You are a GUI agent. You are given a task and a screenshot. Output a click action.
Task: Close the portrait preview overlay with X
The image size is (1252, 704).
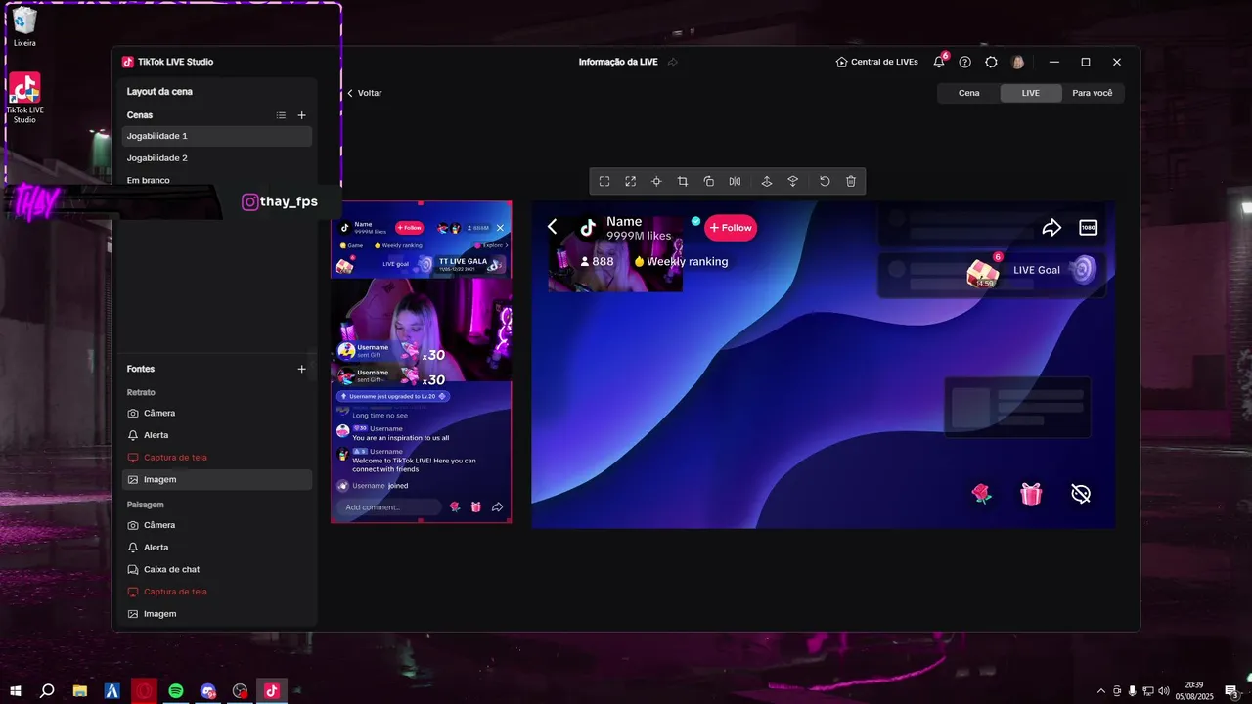pyautogui.click(x=500, y=228)
